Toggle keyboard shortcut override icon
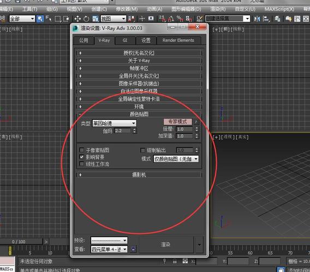The width and height of the screenshot is (310, 272). [151, 18]
